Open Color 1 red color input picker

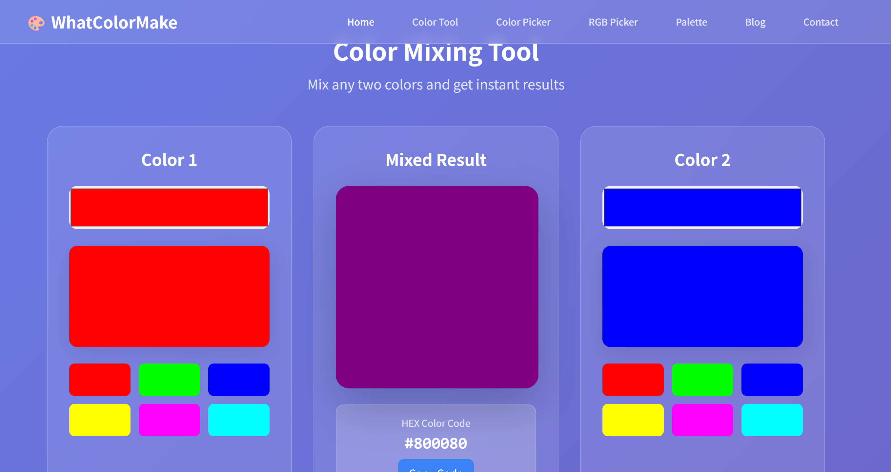[x=169, y=207]
